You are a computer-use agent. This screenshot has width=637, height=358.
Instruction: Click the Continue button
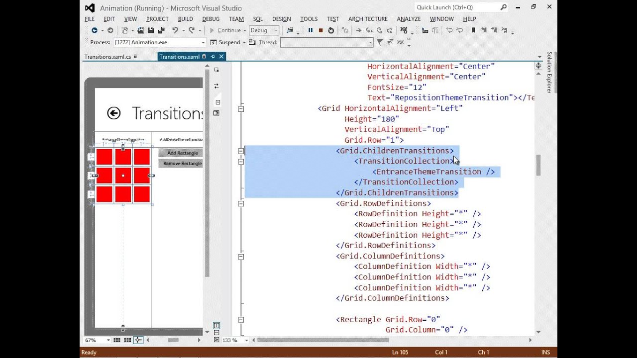(x=225, y=30)
